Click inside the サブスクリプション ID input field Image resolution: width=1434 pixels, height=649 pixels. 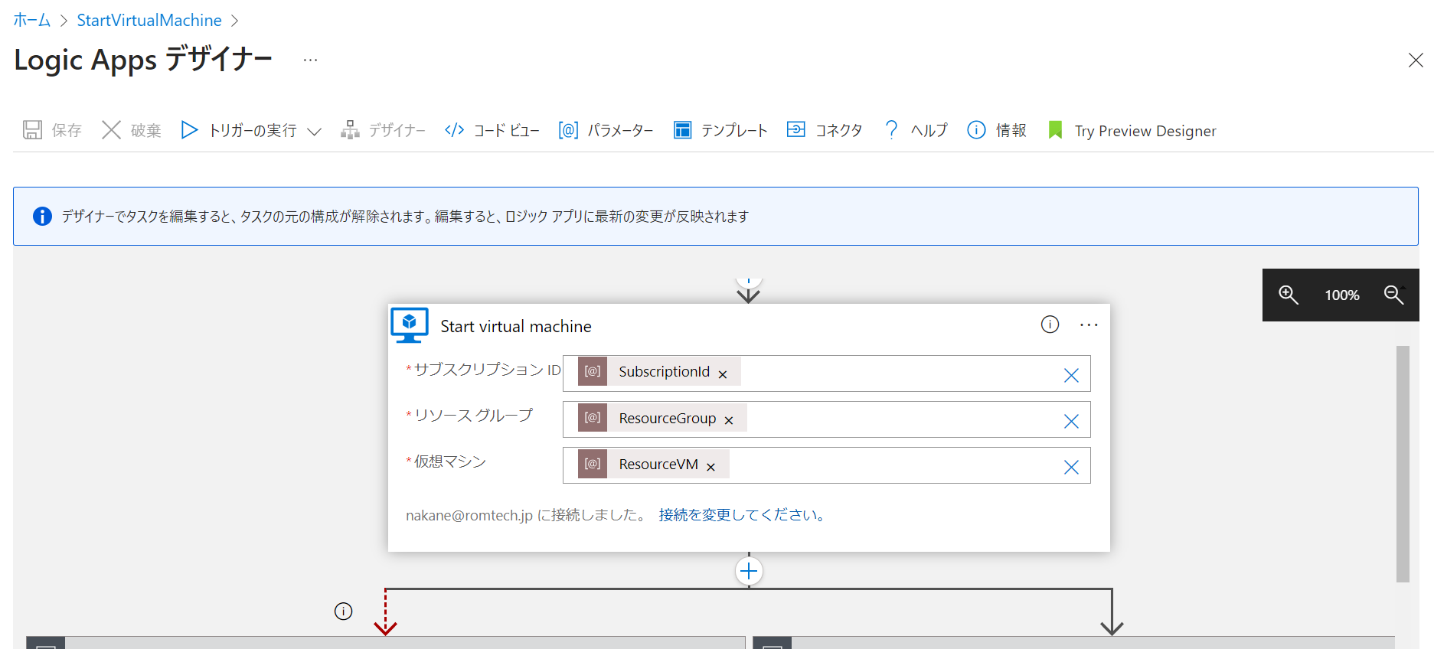(x=826, y=373)
